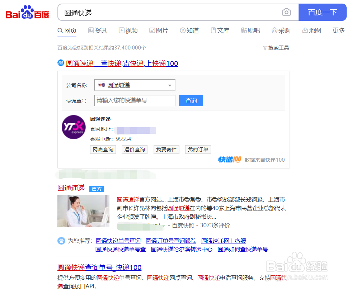Viewport: 347px width, 289px height.
Task: Click the paw icon beside 为您推荐
Action: click(61, 241)
